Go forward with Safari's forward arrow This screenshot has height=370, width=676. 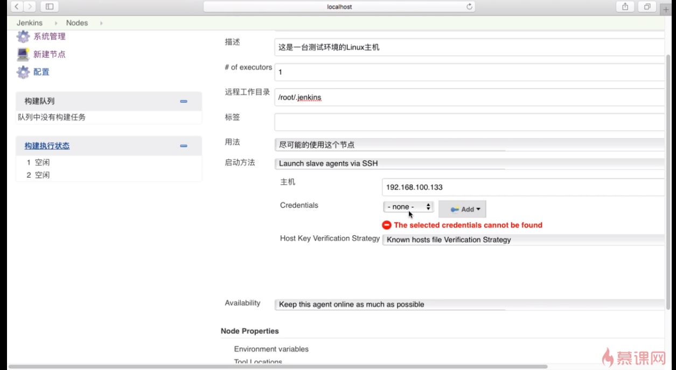30,6
